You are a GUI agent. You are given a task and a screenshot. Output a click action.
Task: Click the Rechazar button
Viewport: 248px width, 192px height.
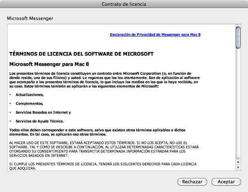(192, 182)
